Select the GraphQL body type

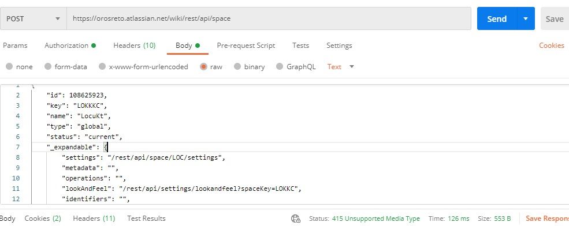tap(296, 67)
